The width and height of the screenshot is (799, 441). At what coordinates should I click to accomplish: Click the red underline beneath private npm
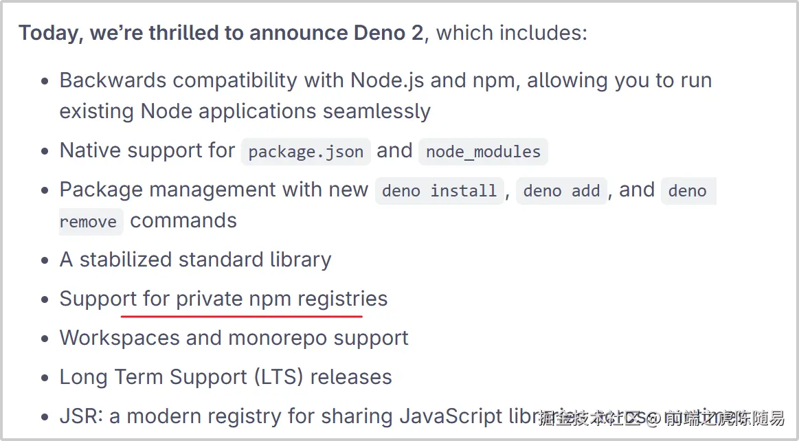241,316
